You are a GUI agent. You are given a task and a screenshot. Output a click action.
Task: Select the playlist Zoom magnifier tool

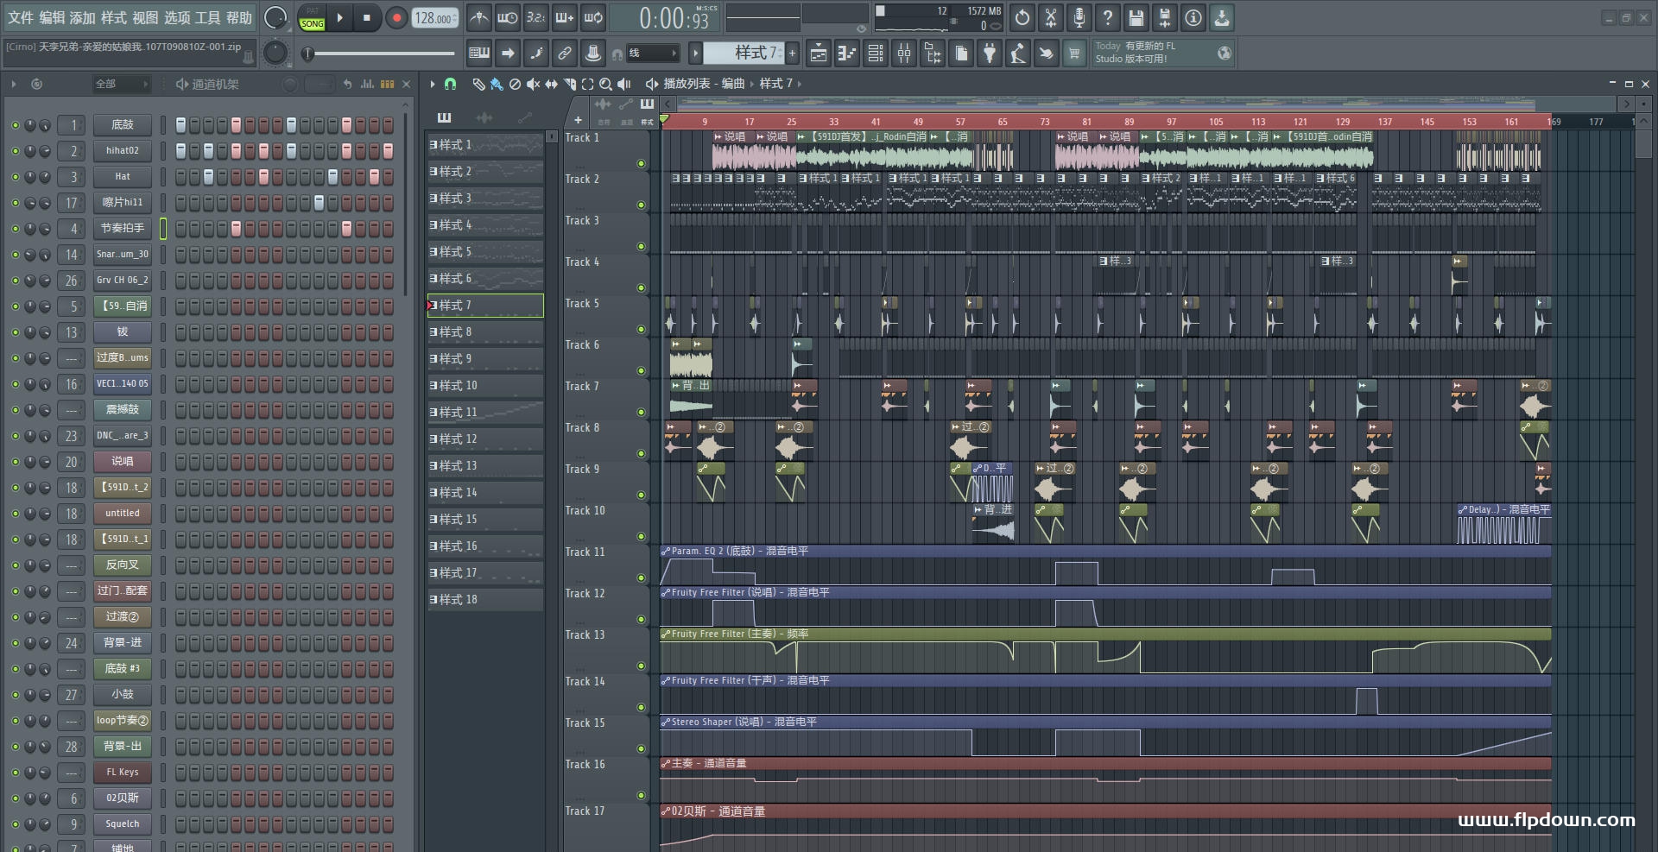(605, 84)
